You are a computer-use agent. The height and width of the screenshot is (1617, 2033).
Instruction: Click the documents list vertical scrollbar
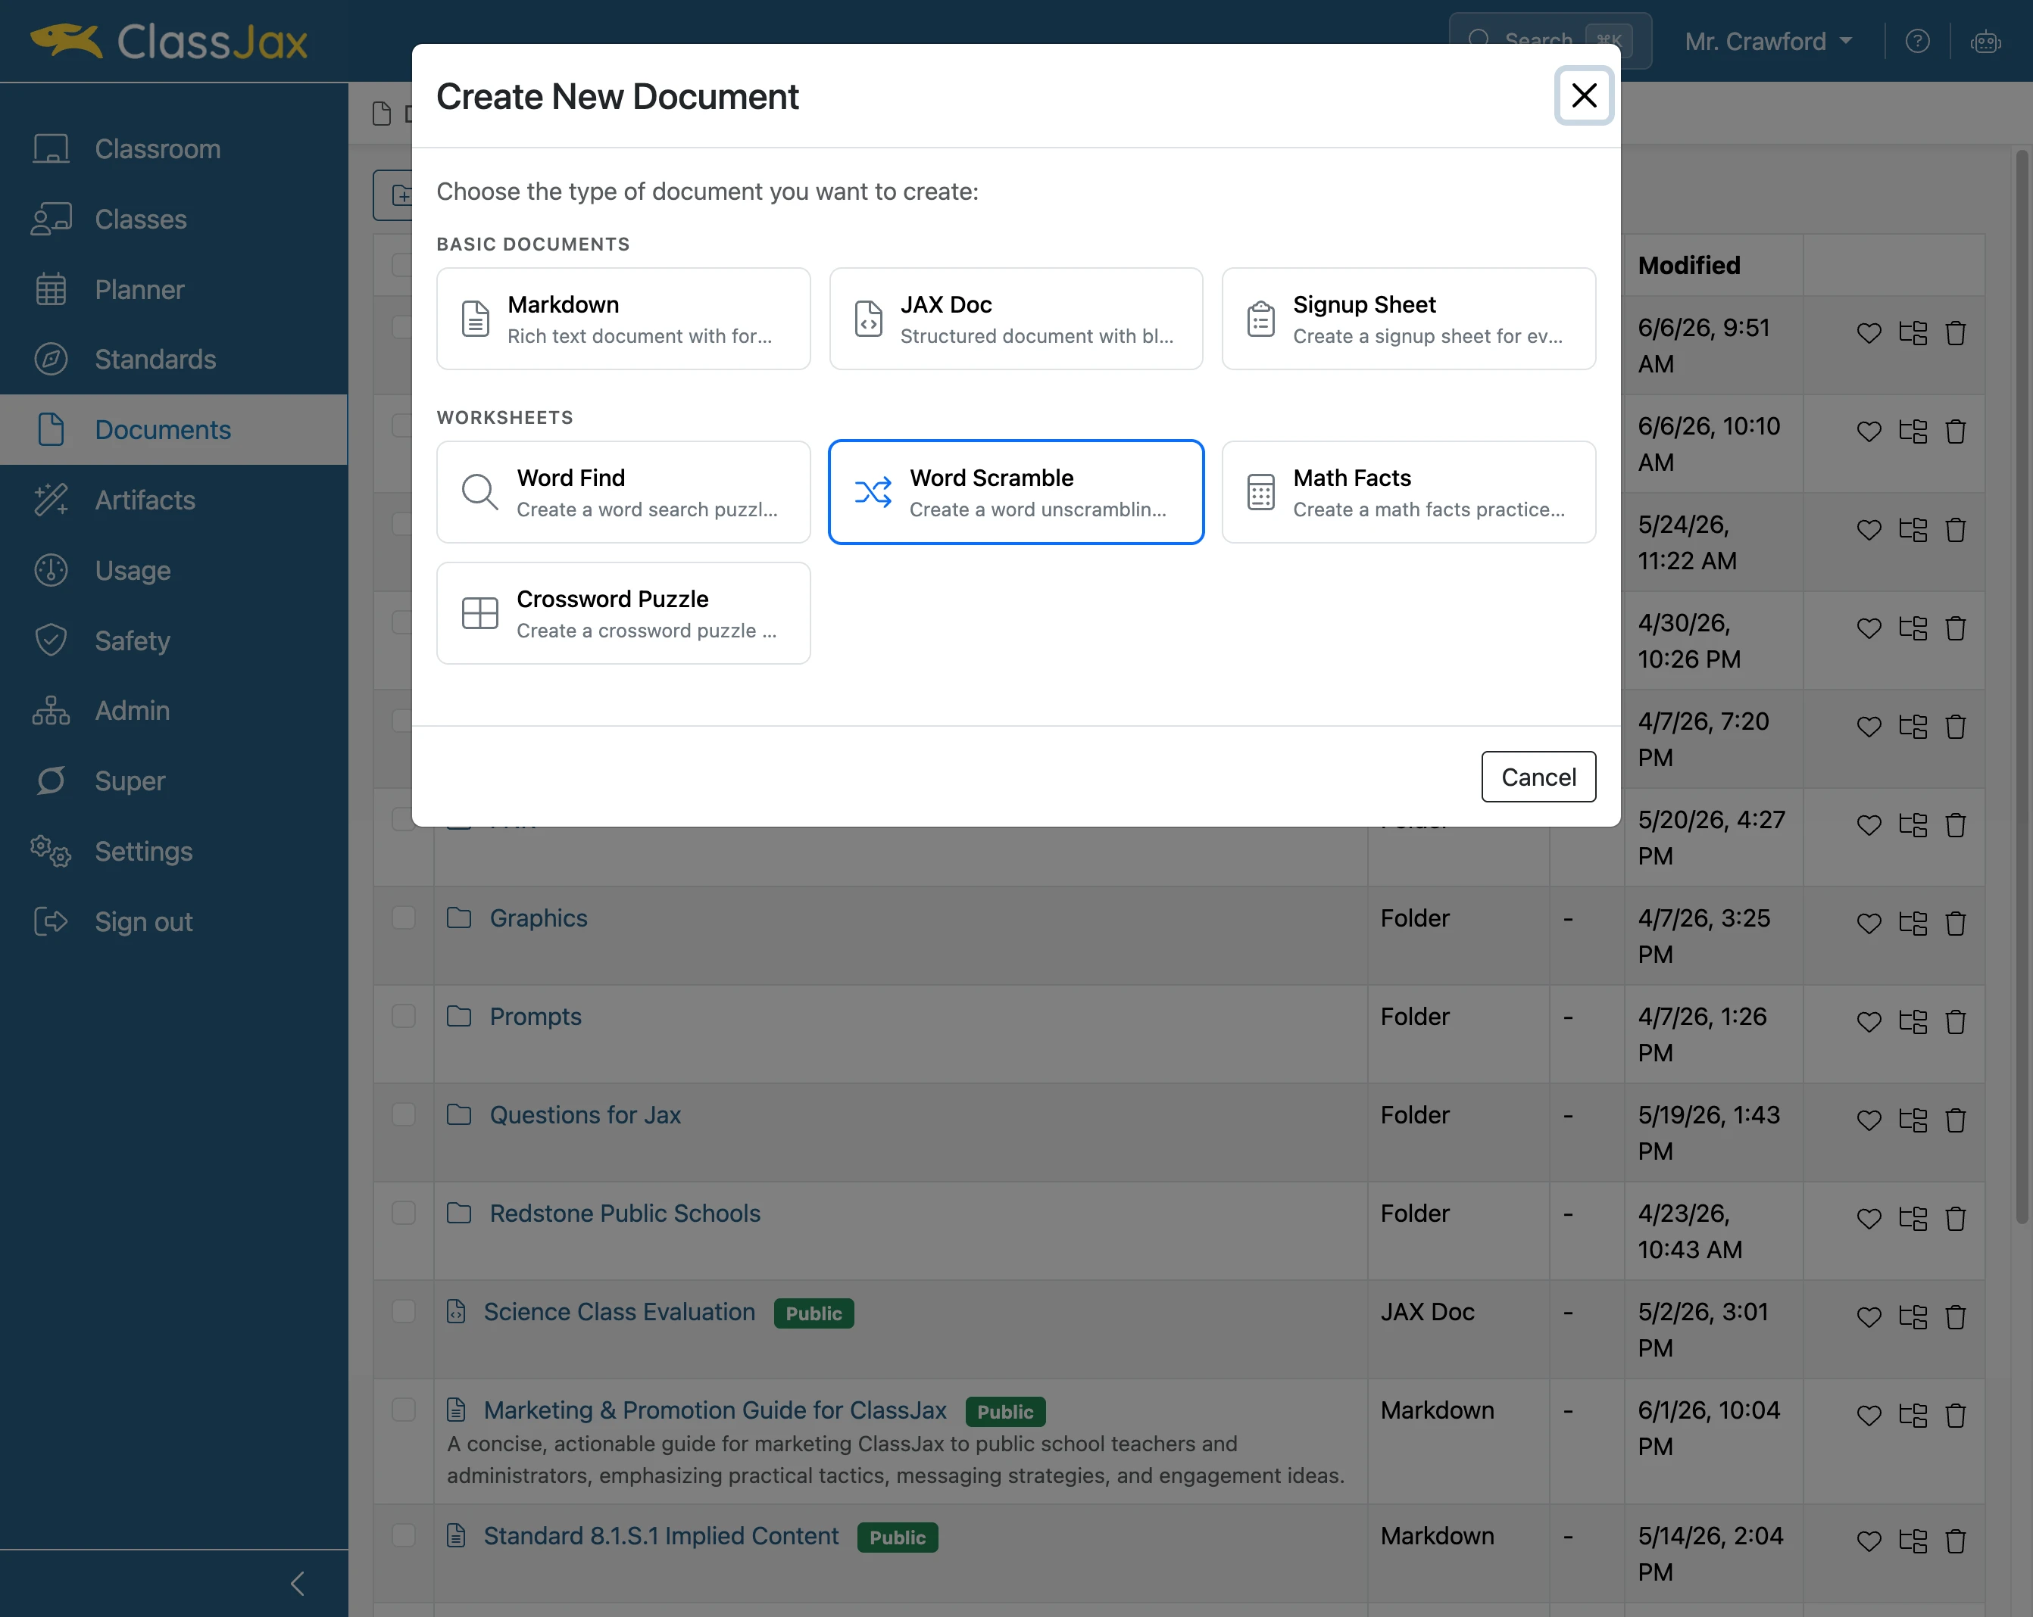2022,686
